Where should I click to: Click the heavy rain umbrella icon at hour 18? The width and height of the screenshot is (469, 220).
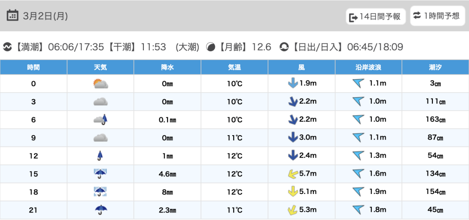[100, 192]
